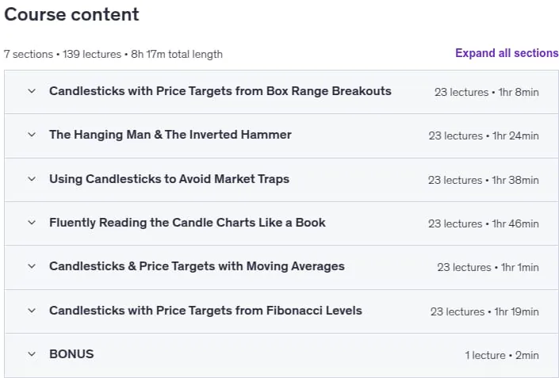Expand the Moving Averages section chevron
This screenshot has height=378, width=559.
[x=32, y=266]
